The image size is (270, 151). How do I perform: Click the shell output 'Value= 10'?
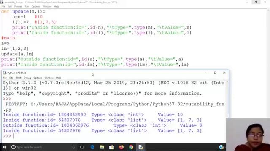tap(170, 115)
